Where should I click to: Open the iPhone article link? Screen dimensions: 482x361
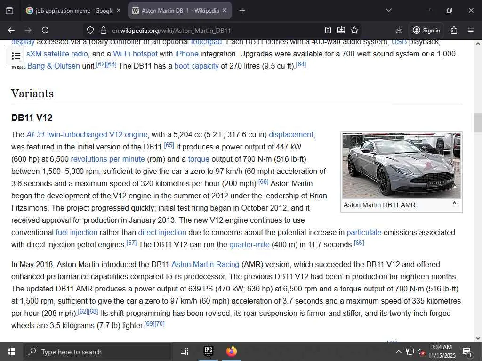coord(186,54)
